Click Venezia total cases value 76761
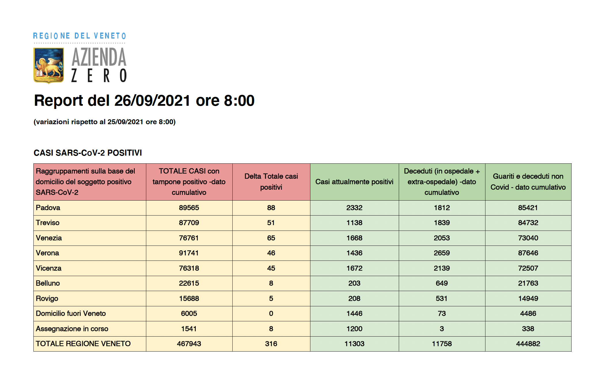Screen dimensions: 596x368 [189, 238]
